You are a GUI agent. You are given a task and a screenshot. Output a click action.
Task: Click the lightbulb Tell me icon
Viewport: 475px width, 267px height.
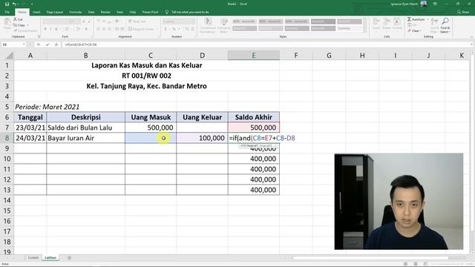pyautogui.click(x=167, y=12)
